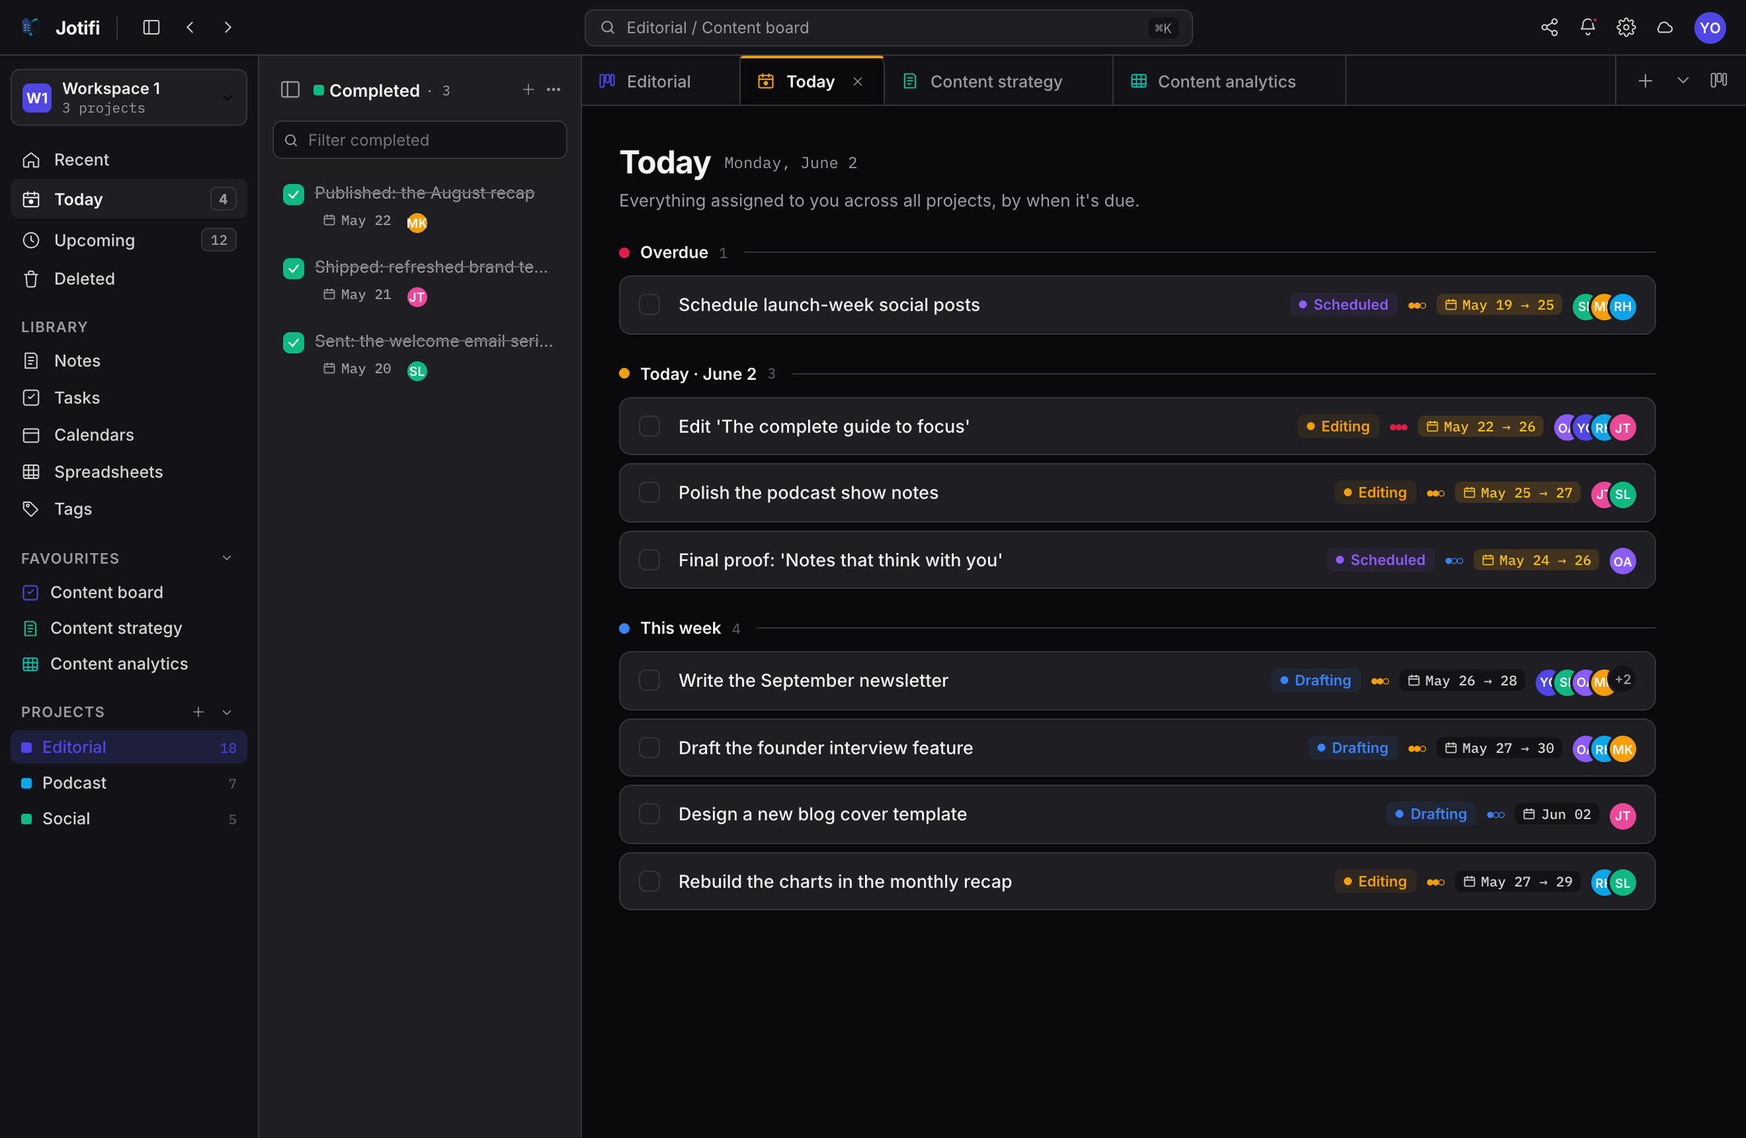The width and height of the screenshot is (1746, 1138).
Task: Select Today in the sidebar
Action: [129, 199]
